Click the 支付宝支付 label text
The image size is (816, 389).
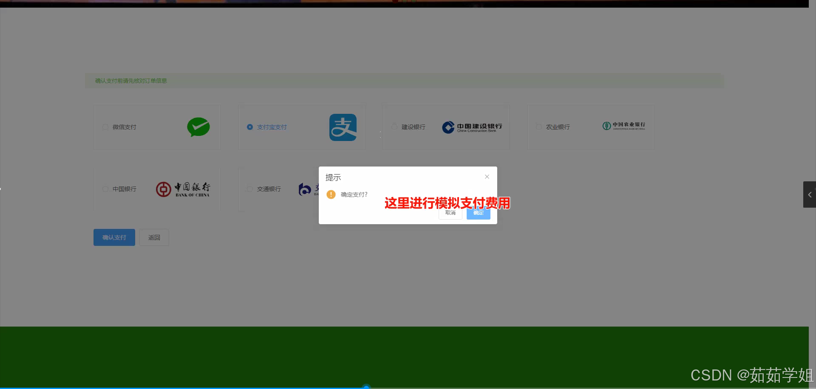coord(272,127)
